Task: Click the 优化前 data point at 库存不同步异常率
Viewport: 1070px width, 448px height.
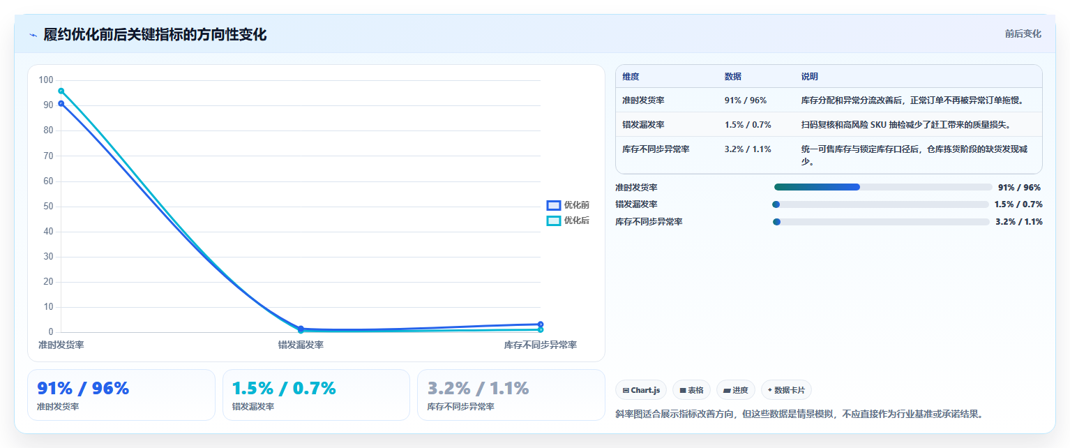Action: tap(541, 324)
